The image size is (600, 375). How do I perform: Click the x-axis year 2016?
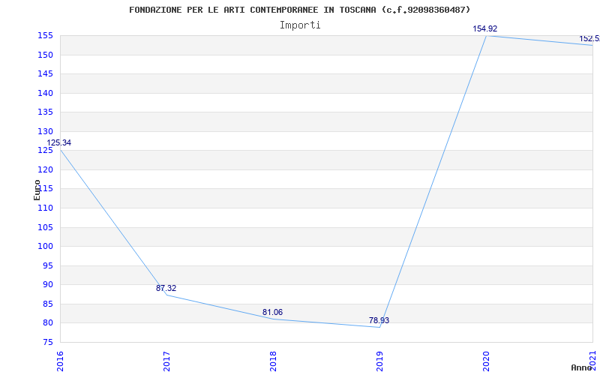pyautogui.click(x=60, y=361)
